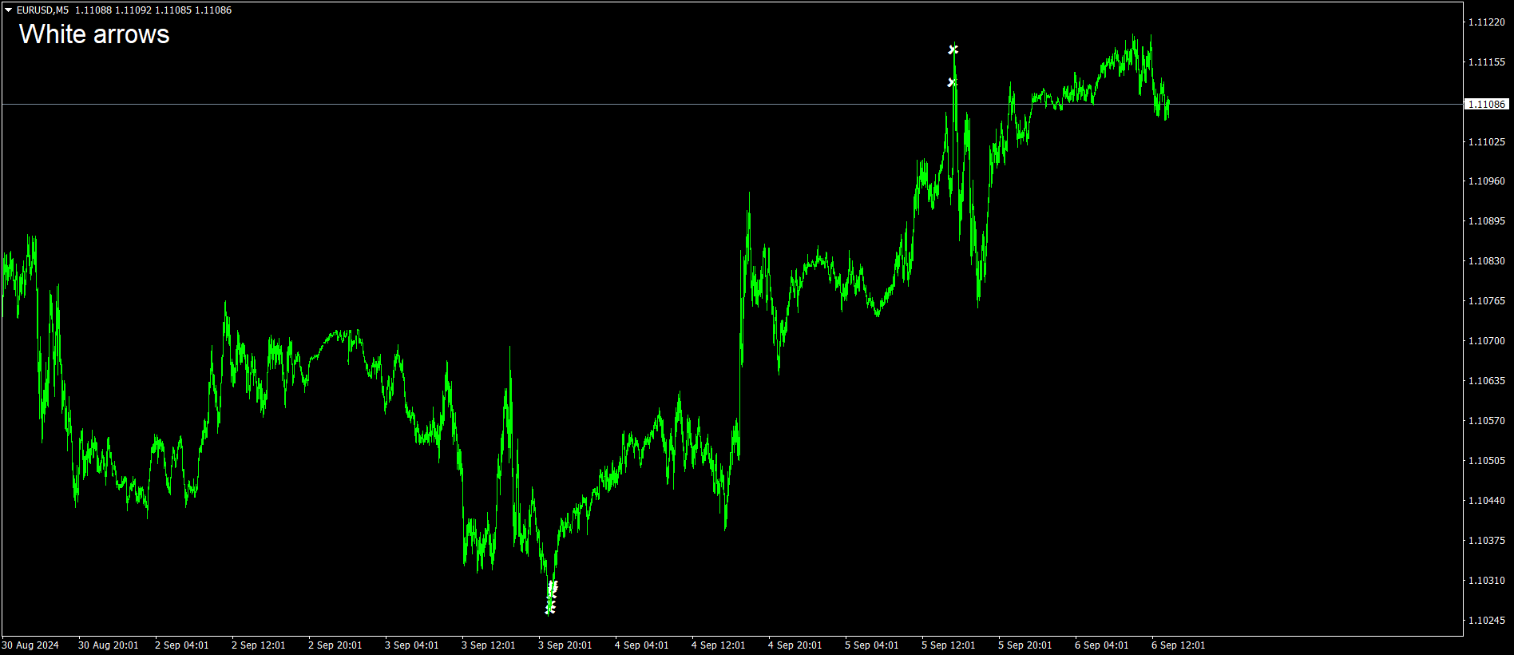Viewport: 1514px width, 655px height.
Task: Click the "5 Sep 20:01" time axis label
Action: (x=1025, y=645)
